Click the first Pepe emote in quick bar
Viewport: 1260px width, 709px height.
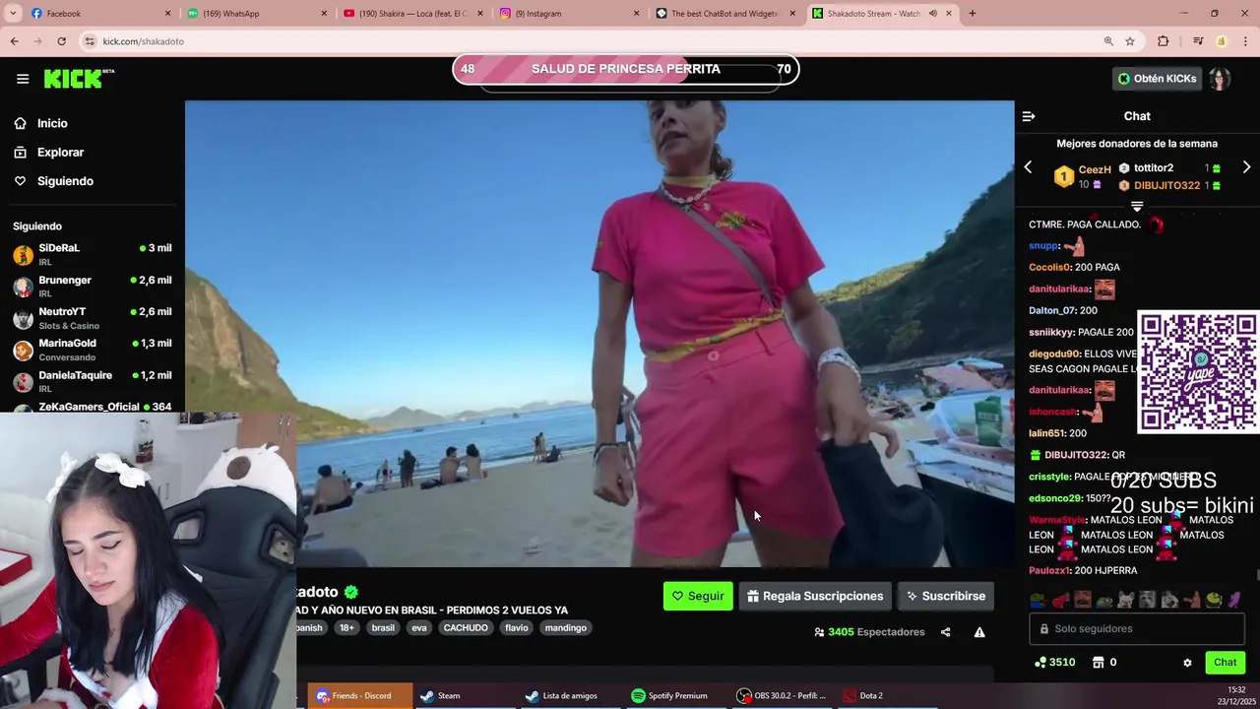(x=1039, y=599)
